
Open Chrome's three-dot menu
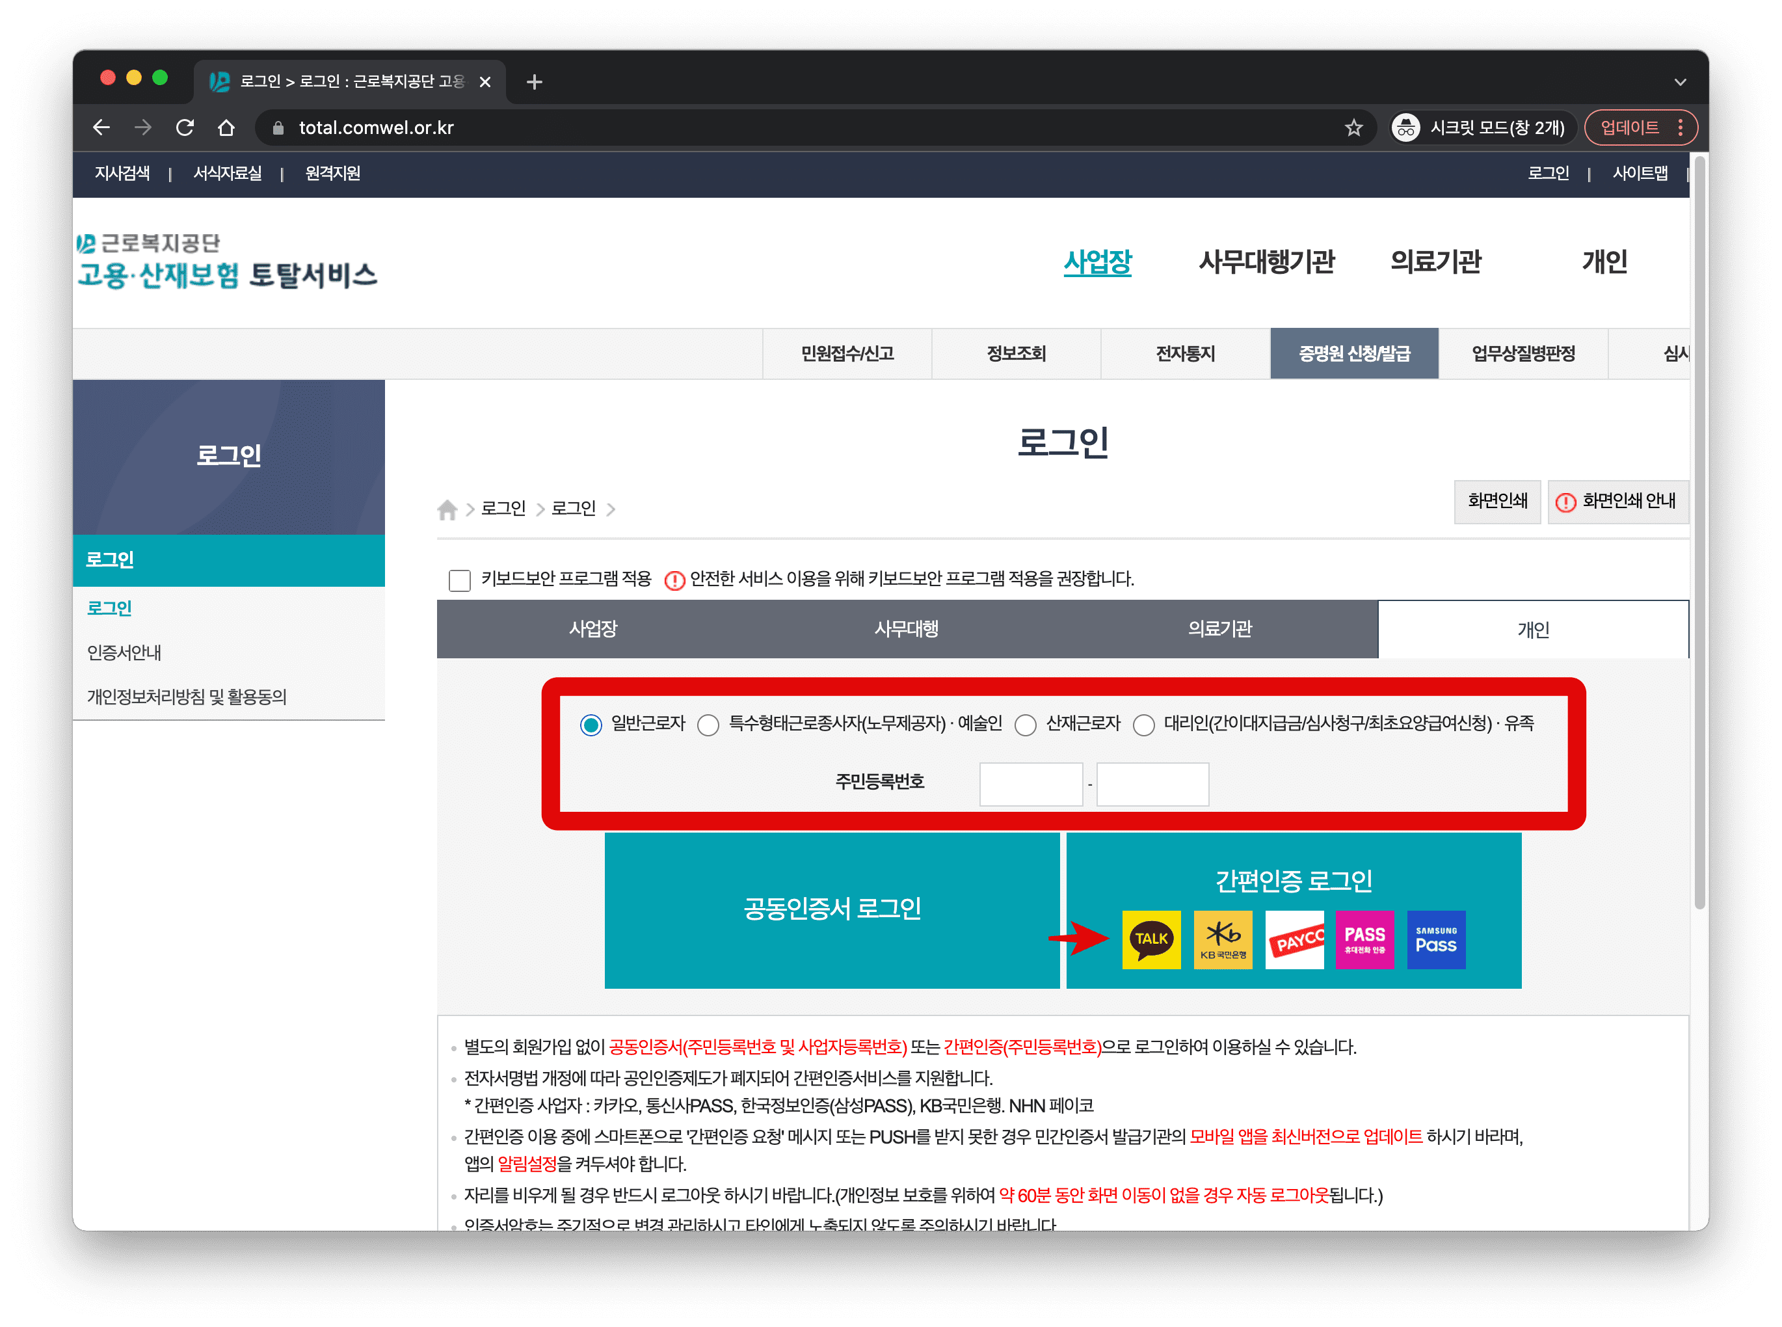tap(1681, 127)
